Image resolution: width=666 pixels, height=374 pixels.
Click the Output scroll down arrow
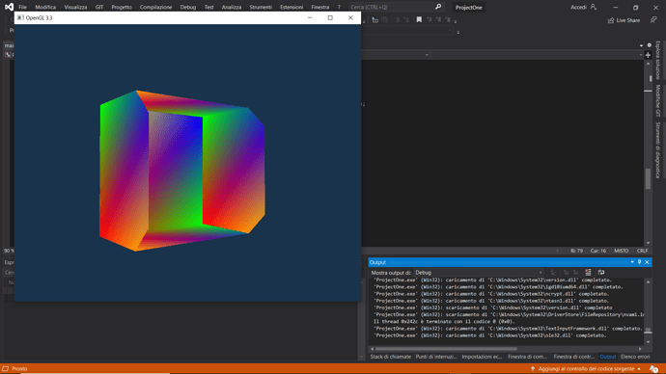pyautogui.click(x=648, y=342)
